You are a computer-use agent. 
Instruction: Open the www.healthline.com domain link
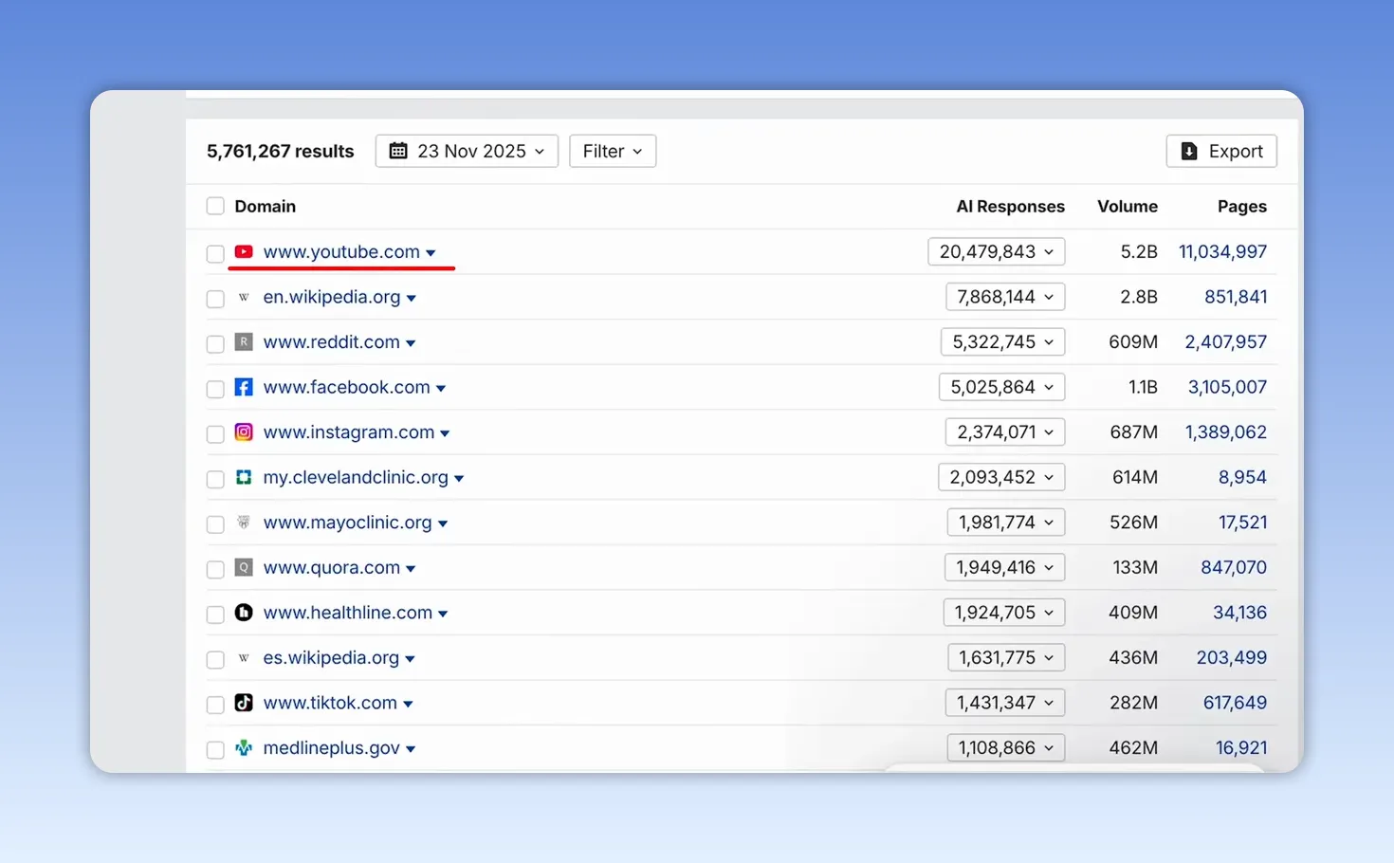pyautogui.click(x=348, y=612)
